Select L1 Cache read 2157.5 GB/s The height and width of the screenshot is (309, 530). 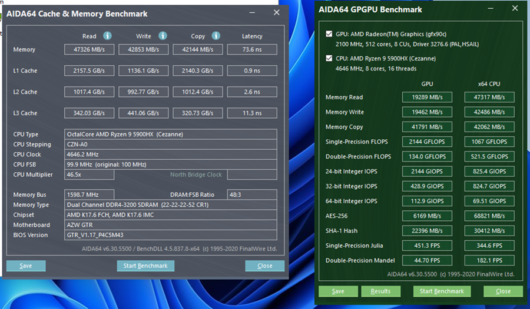click(90, 70)
